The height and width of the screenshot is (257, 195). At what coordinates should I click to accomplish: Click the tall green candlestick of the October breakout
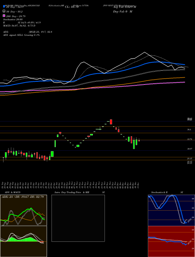(x=55, y=144)
